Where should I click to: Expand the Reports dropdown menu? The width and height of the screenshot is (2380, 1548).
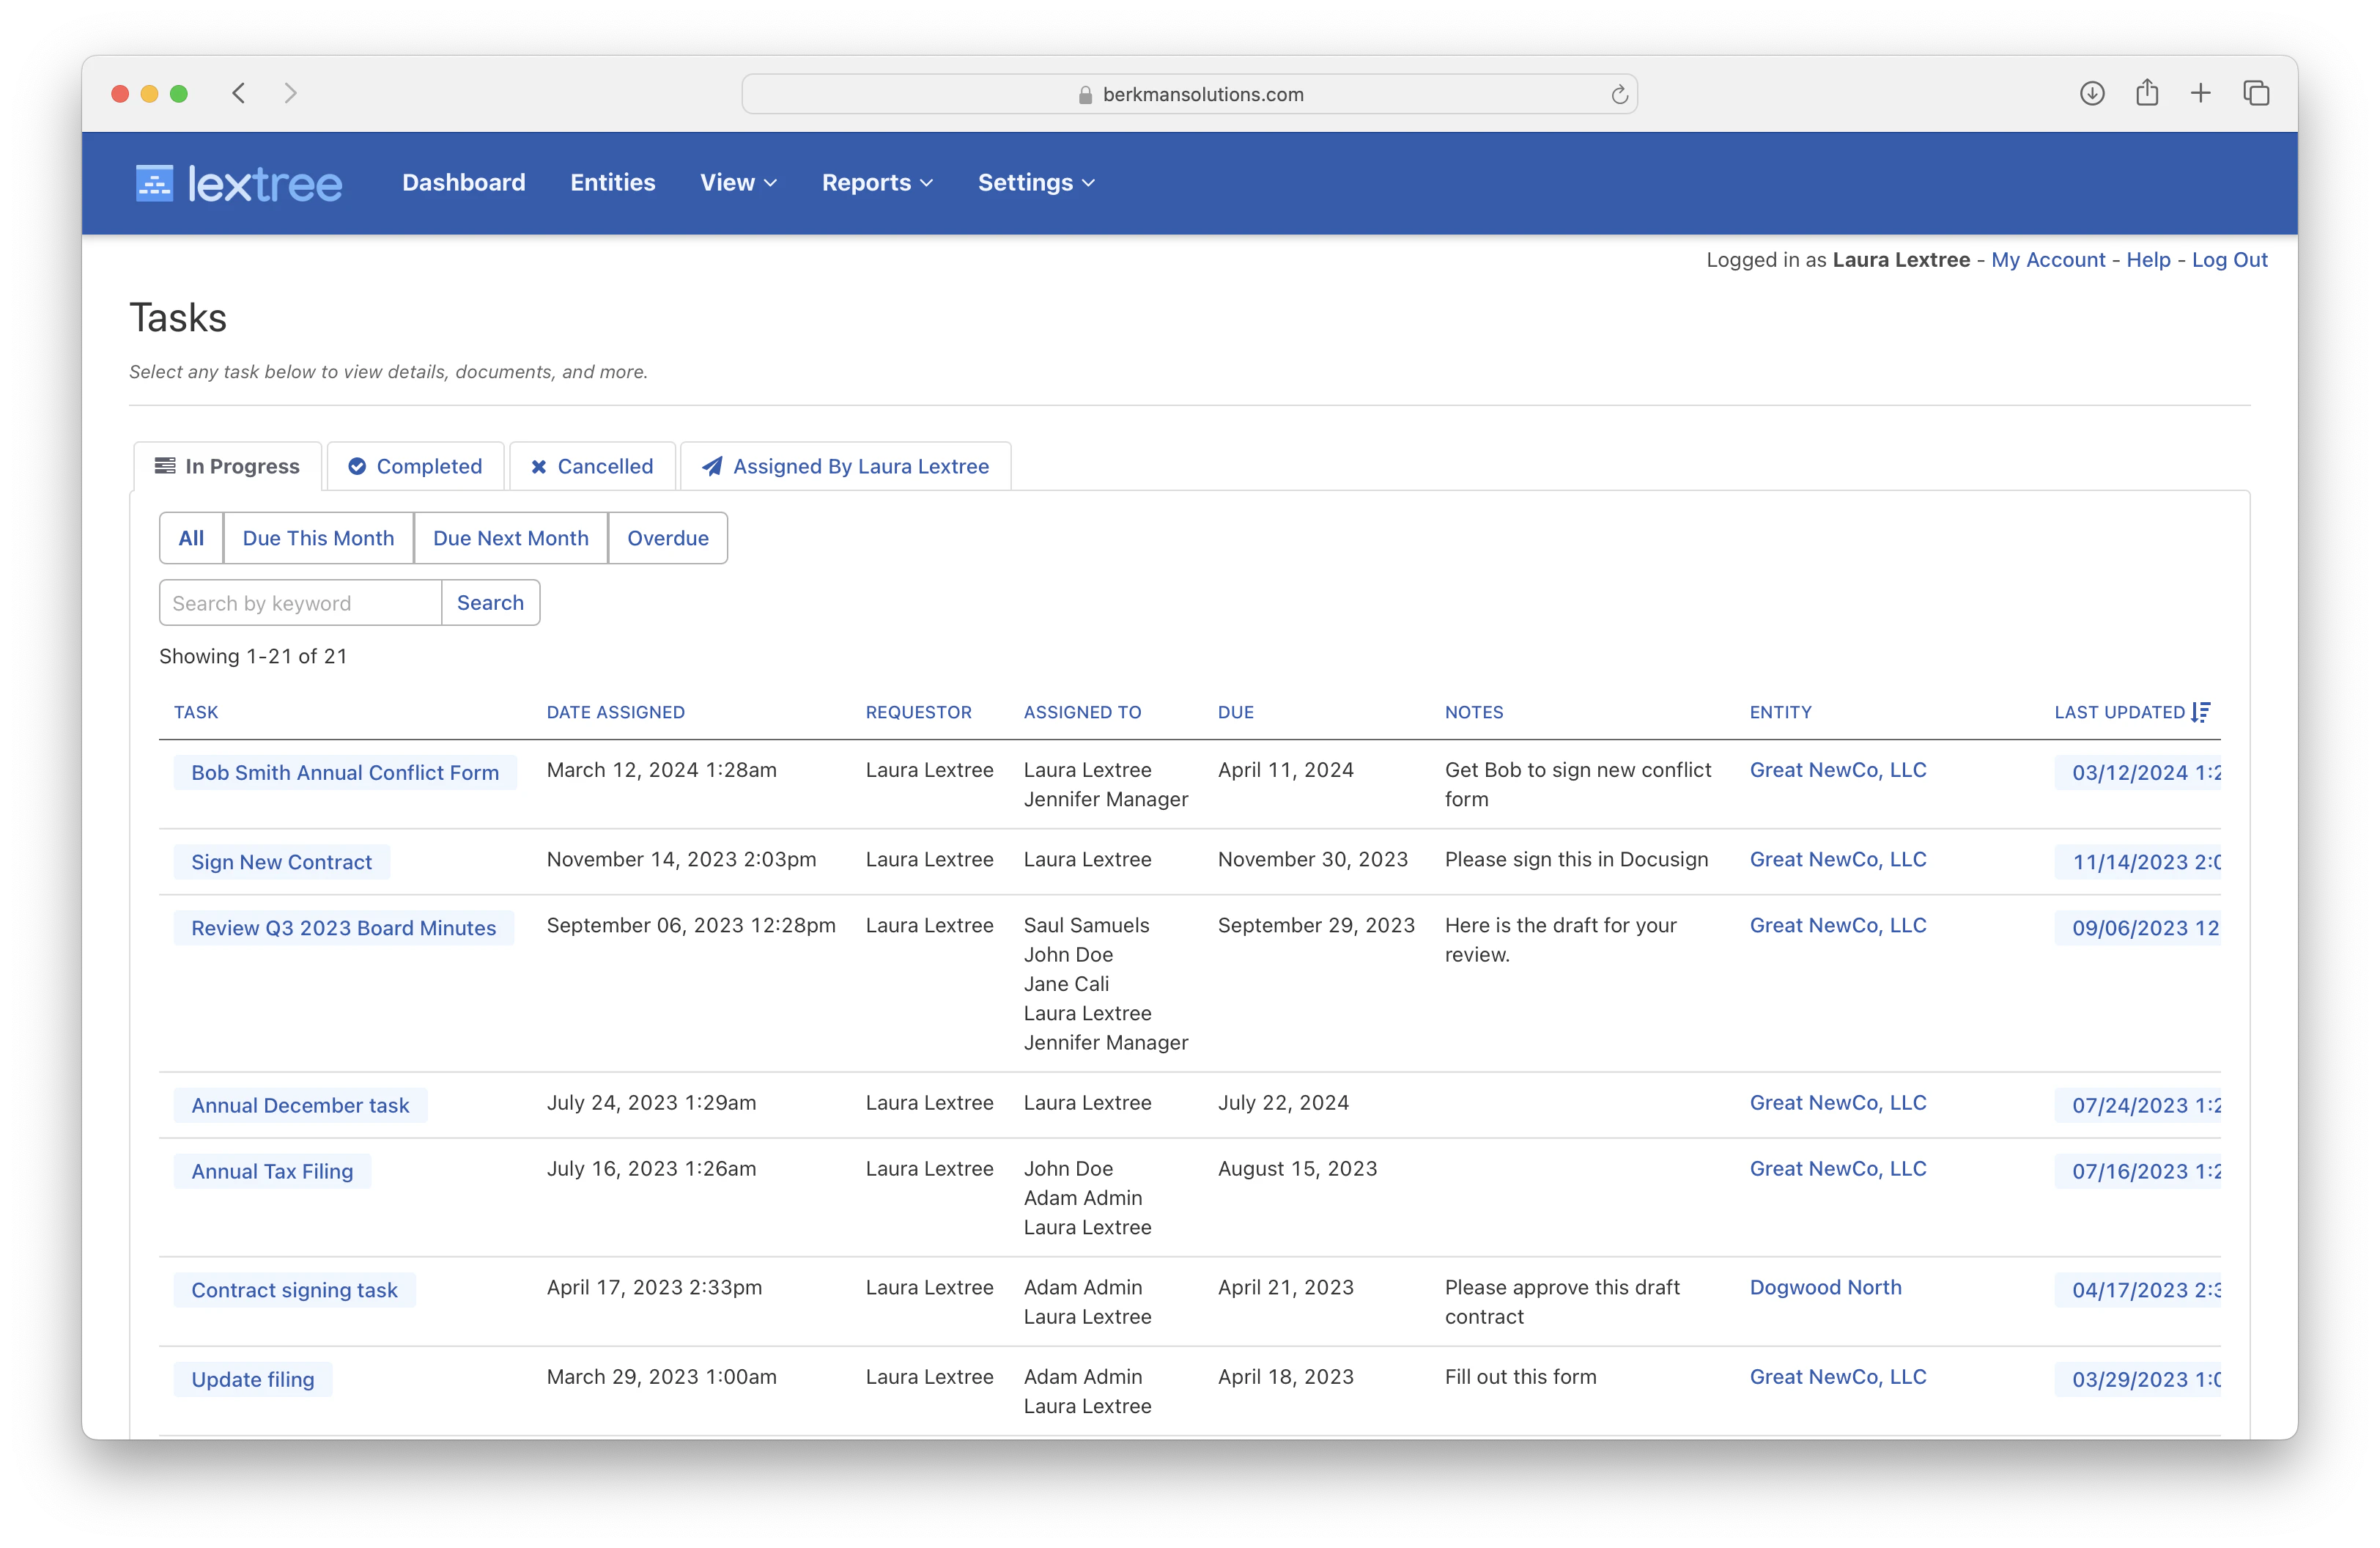(876, 183)
